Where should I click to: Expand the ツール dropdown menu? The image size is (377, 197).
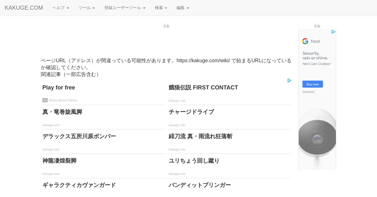pos(87,8)
